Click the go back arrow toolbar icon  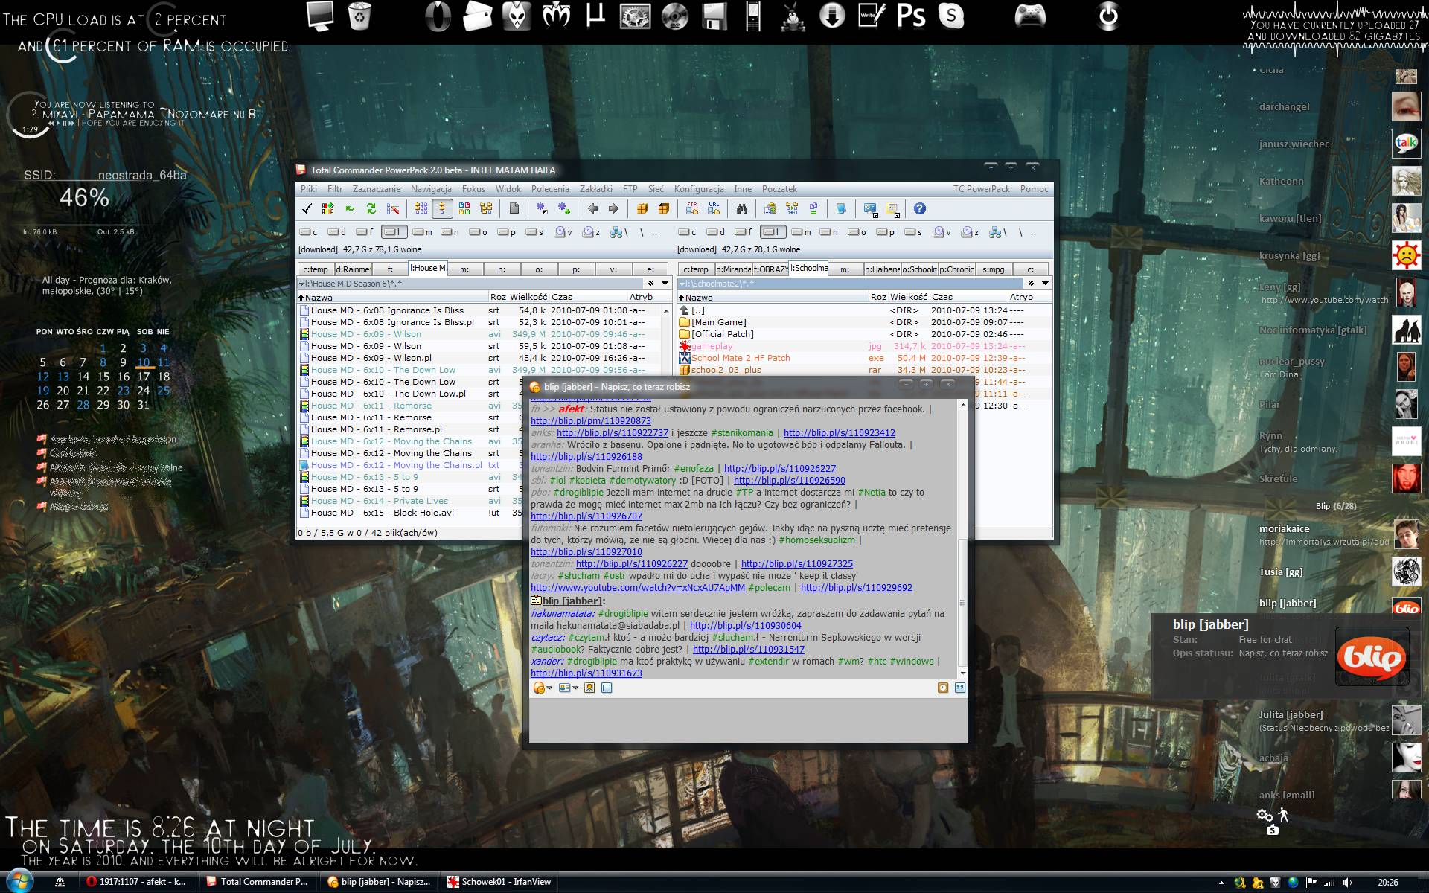[x=592, y=209]
